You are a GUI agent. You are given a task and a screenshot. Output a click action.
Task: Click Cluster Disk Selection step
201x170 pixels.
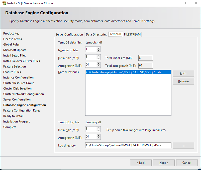tap(18, 88)
